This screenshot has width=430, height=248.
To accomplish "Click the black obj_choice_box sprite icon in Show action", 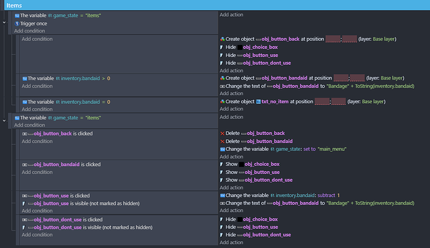I will tap(241, 164).
